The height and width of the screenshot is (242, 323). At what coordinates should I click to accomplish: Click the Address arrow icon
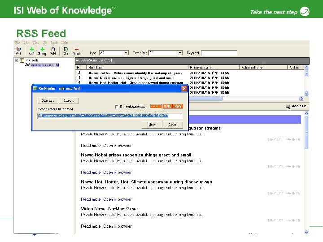click(x=288, y=106)
